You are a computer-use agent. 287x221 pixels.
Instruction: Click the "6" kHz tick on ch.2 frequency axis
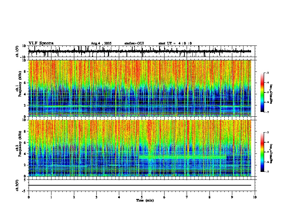[x=25, y=143]
